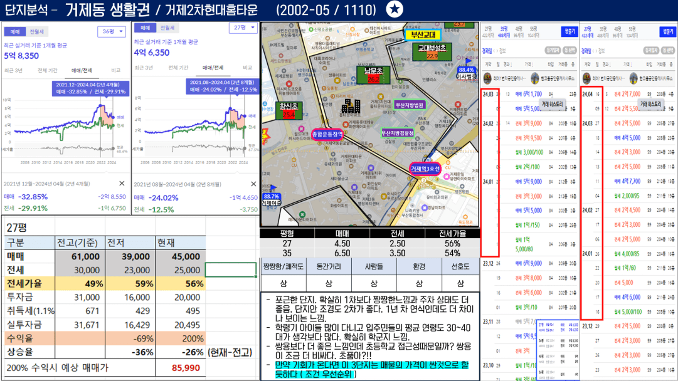This screenshot has width=678, height=381.
Task: Click 동 선택 button in 27평 transaction list
Action: [668, 51]
